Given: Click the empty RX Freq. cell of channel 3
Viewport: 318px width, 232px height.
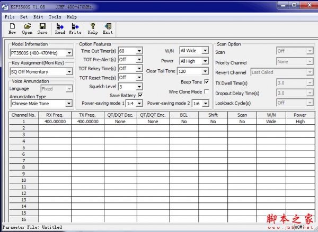Looking at the screenshot, I should 55,135.
